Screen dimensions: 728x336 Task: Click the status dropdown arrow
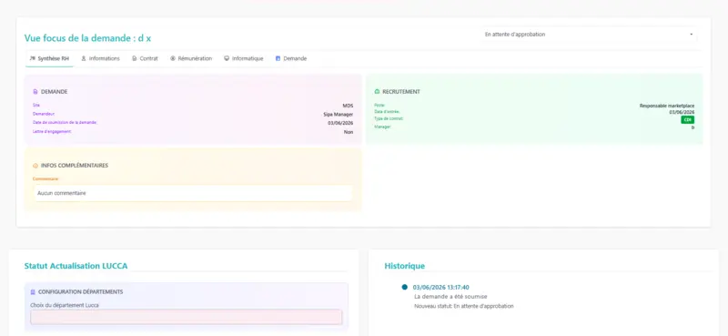pos(691,35)
